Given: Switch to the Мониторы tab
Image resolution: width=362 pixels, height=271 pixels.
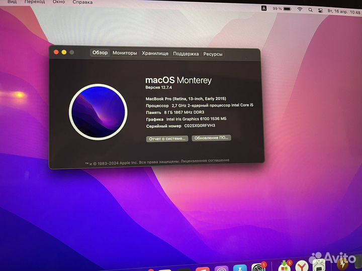Looking at the screenshot, I should pyautogui.click(x=125, y=53).
